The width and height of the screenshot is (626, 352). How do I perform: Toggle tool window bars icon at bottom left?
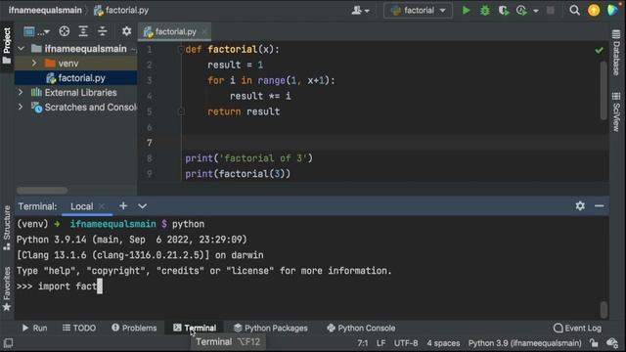8,343
